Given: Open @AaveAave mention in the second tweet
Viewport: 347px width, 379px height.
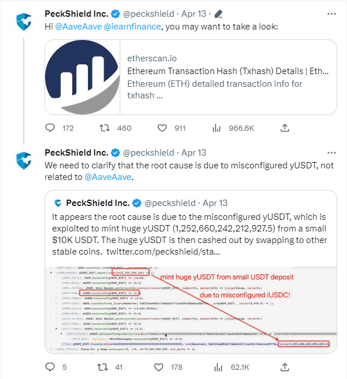Looking at the screenshot, I should 108,177.
